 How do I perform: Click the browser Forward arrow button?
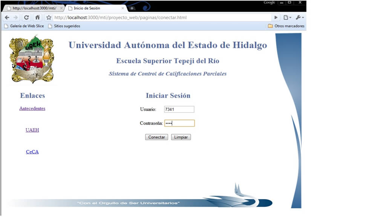(15, 17)
